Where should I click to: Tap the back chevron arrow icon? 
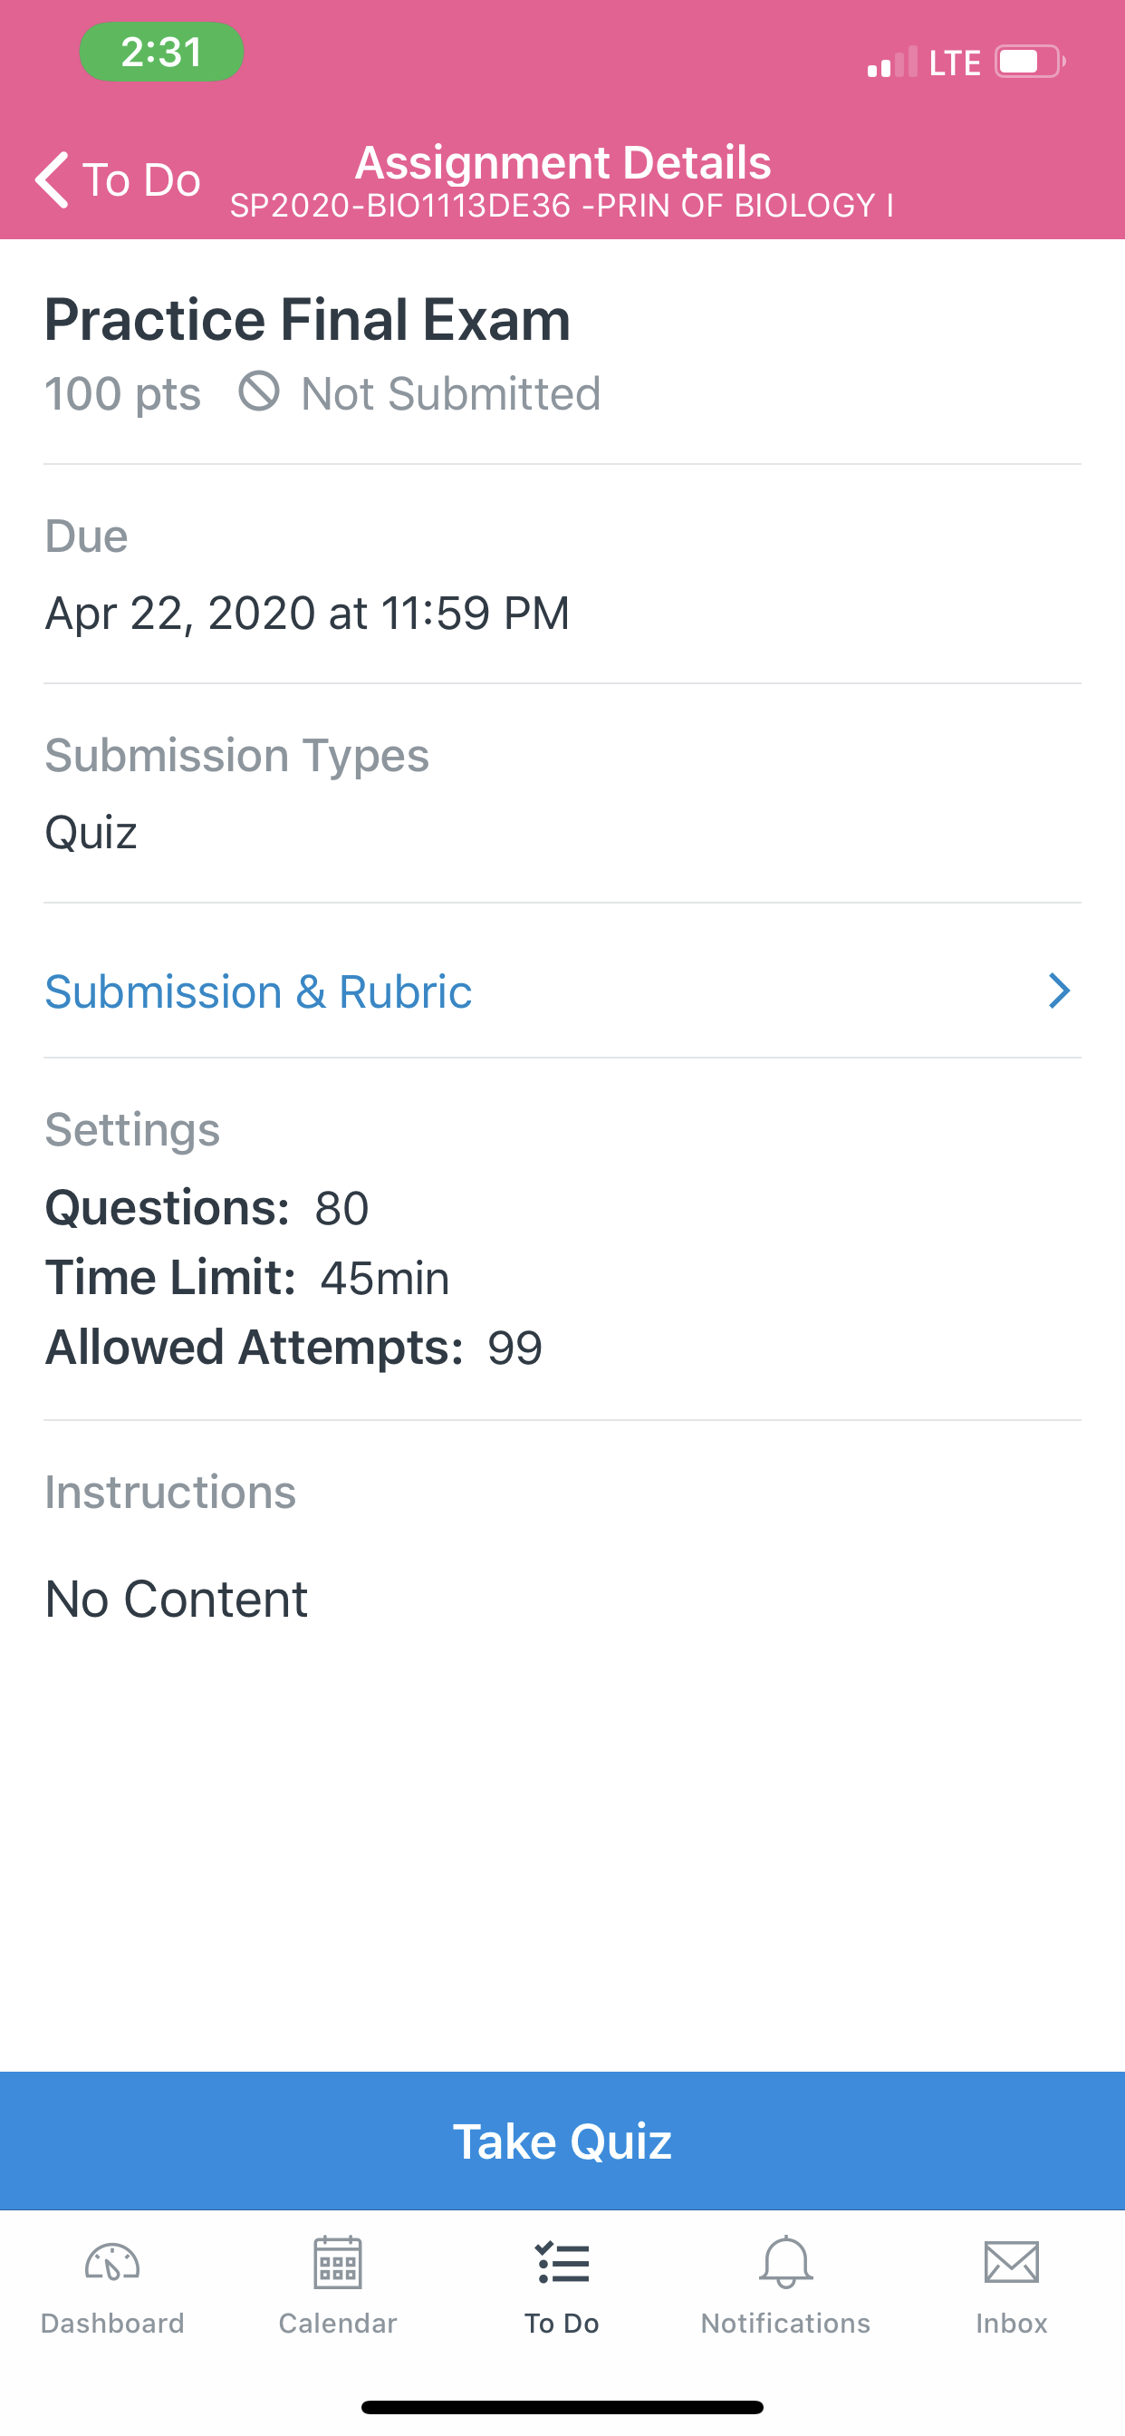[52, 179]
